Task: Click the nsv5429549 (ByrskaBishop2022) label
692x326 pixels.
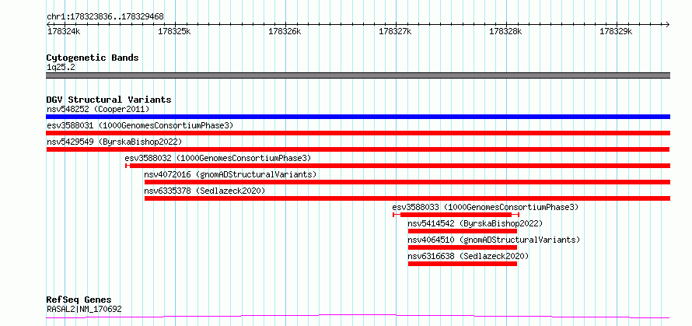Action: pyautogui.click(x=114, y=142)
